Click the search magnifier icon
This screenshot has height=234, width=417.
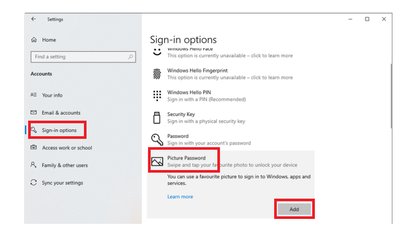tap(130, 57)
